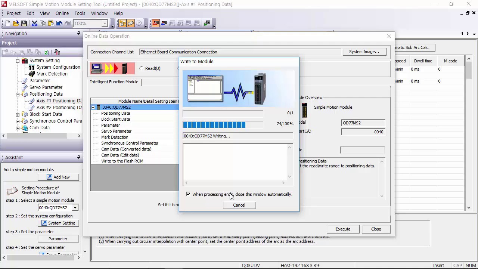Image resolution: width=478 pixels, height=269 pixels.
Task: Open the Tools menu
Action: [x=80, y=13]
